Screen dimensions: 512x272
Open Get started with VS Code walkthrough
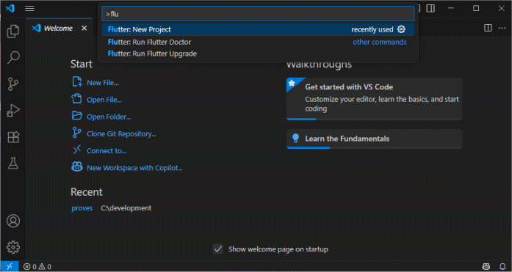point(374,99)
